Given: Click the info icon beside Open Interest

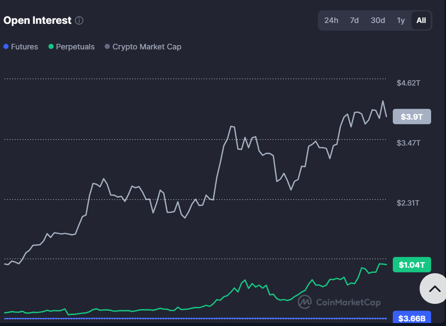Looking at the screenshot, I should pyautogui.click(x=79, y=20).
